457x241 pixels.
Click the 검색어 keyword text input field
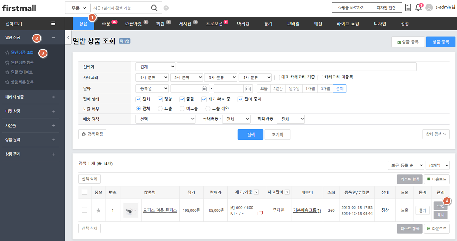(x=296, y=67)
